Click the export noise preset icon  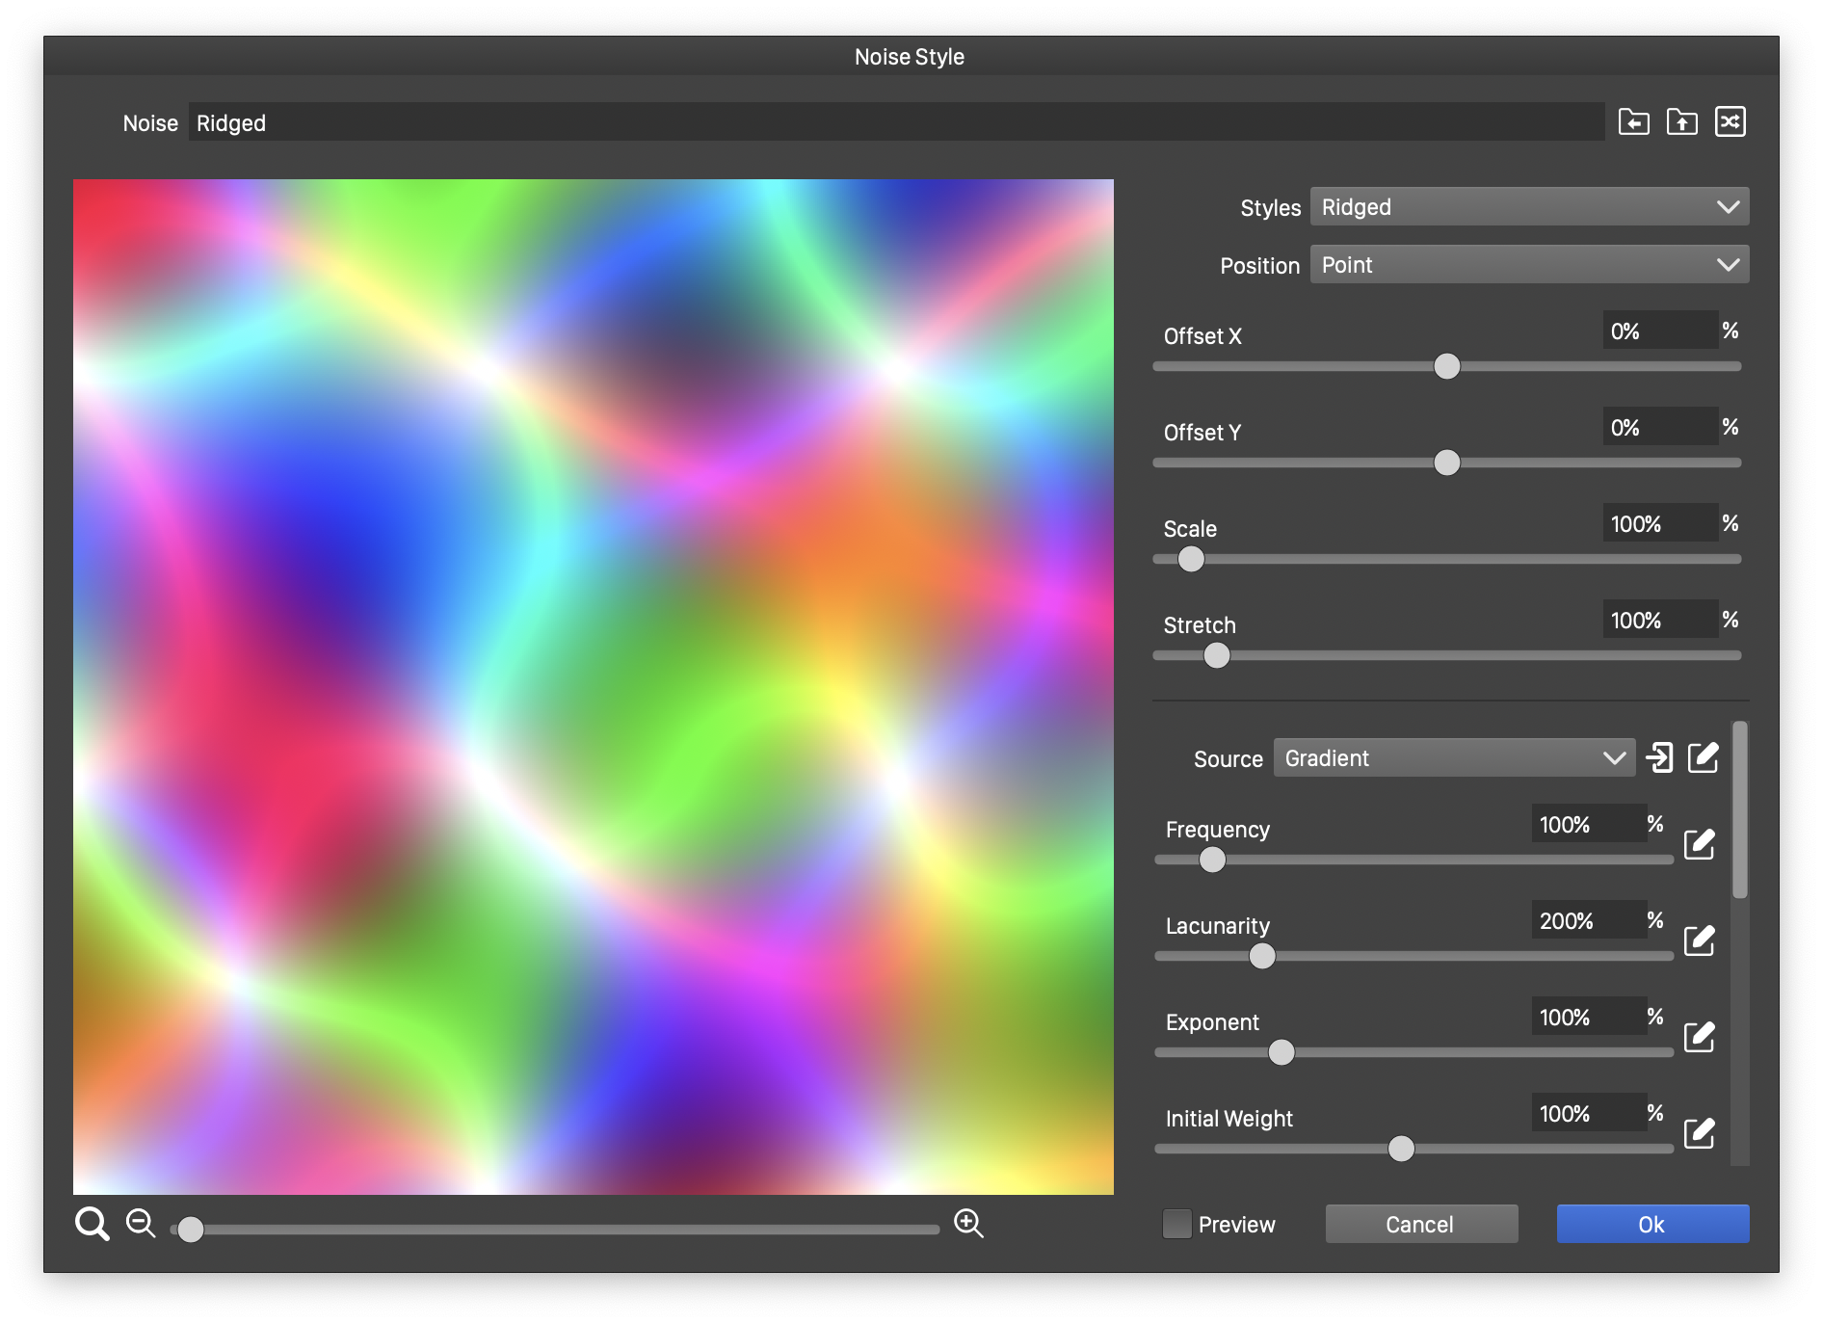[1681, 122]
